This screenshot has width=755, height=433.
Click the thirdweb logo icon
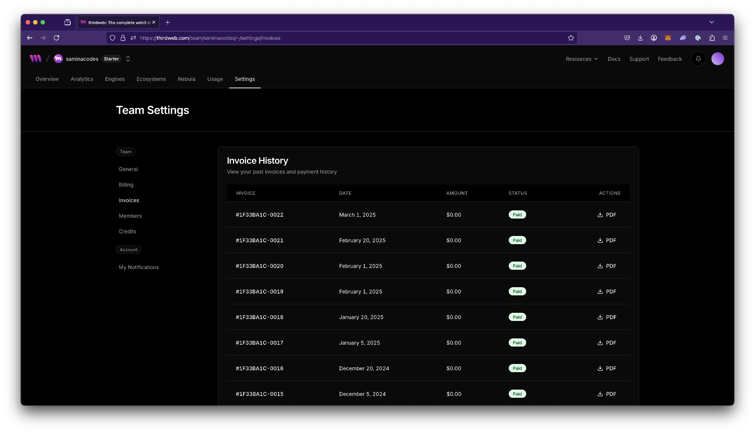[x=36, y=59]
